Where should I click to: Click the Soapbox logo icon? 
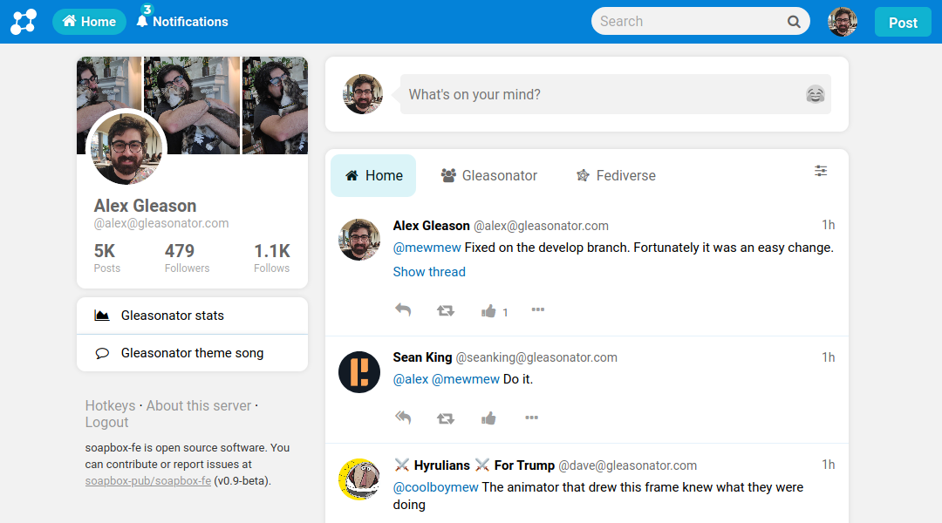click(24, 22)
